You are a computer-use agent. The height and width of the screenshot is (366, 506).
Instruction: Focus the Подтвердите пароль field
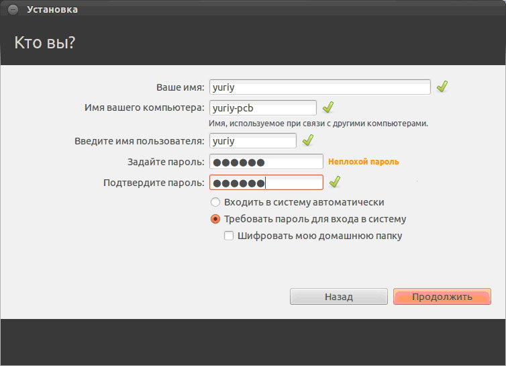click(x=266, y=183)
